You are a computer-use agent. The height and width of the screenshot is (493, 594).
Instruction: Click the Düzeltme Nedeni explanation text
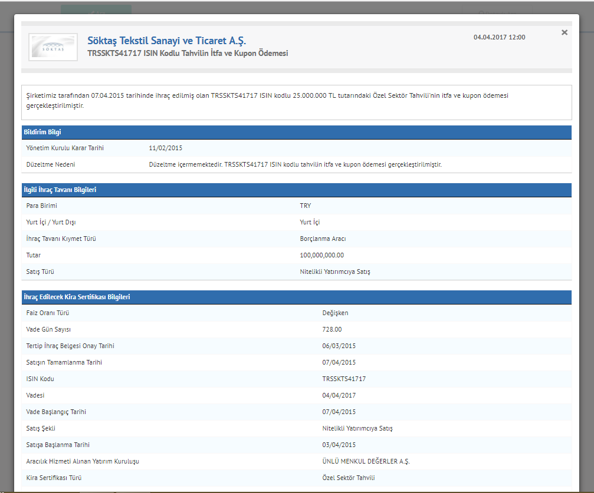click(295, 164)
